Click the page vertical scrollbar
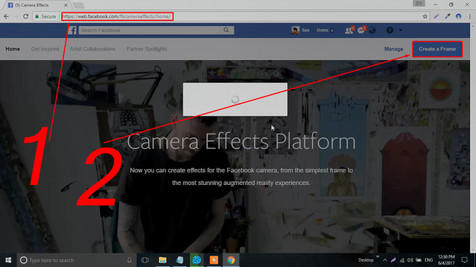Image resolution: width=476 pixels, height=267 pixels. coord(473,138)
